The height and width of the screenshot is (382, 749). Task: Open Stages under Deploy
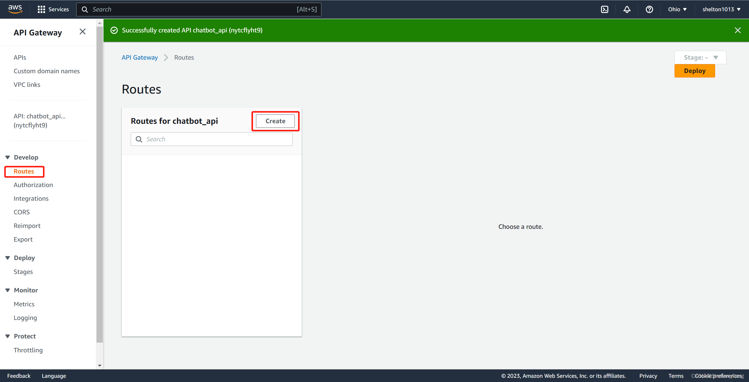pos(23,272)
